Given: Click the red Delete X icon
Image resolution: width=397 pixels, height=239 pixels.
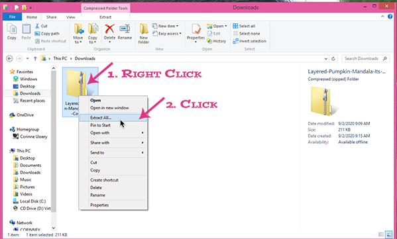Looking at the screenshot, I should 109,29.
